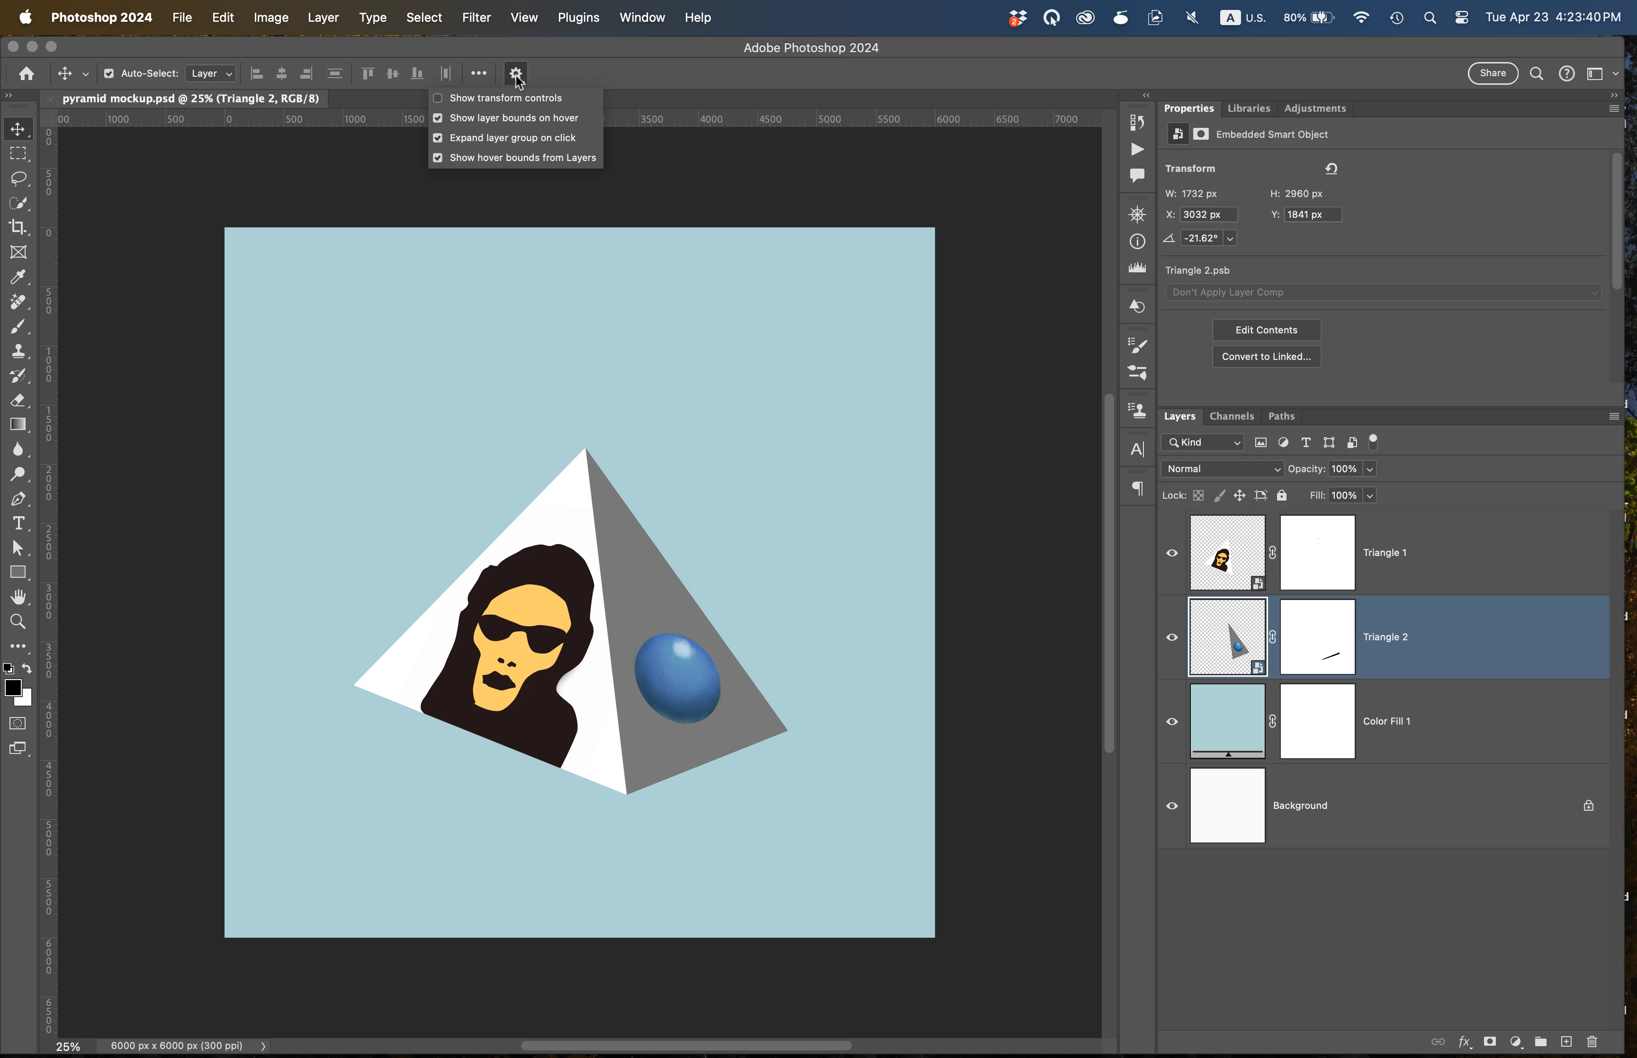Screen dimensions: 1637x1058
Task: Select the Eyedropper tool
Action: pyautogui.click(x=18, y=277)
